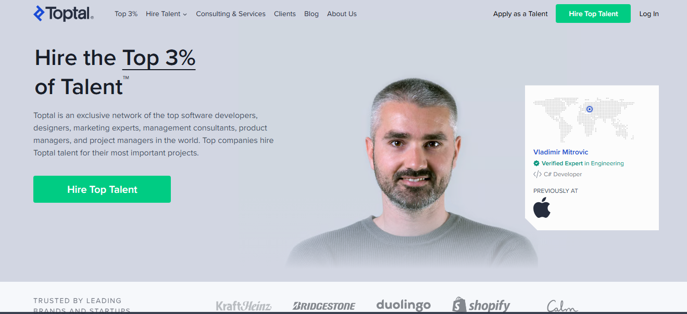This screenshot has height=314, width=687.
Task: Click the photo of Vladimir Mitrovic
Action: click(x=411, y=174)
